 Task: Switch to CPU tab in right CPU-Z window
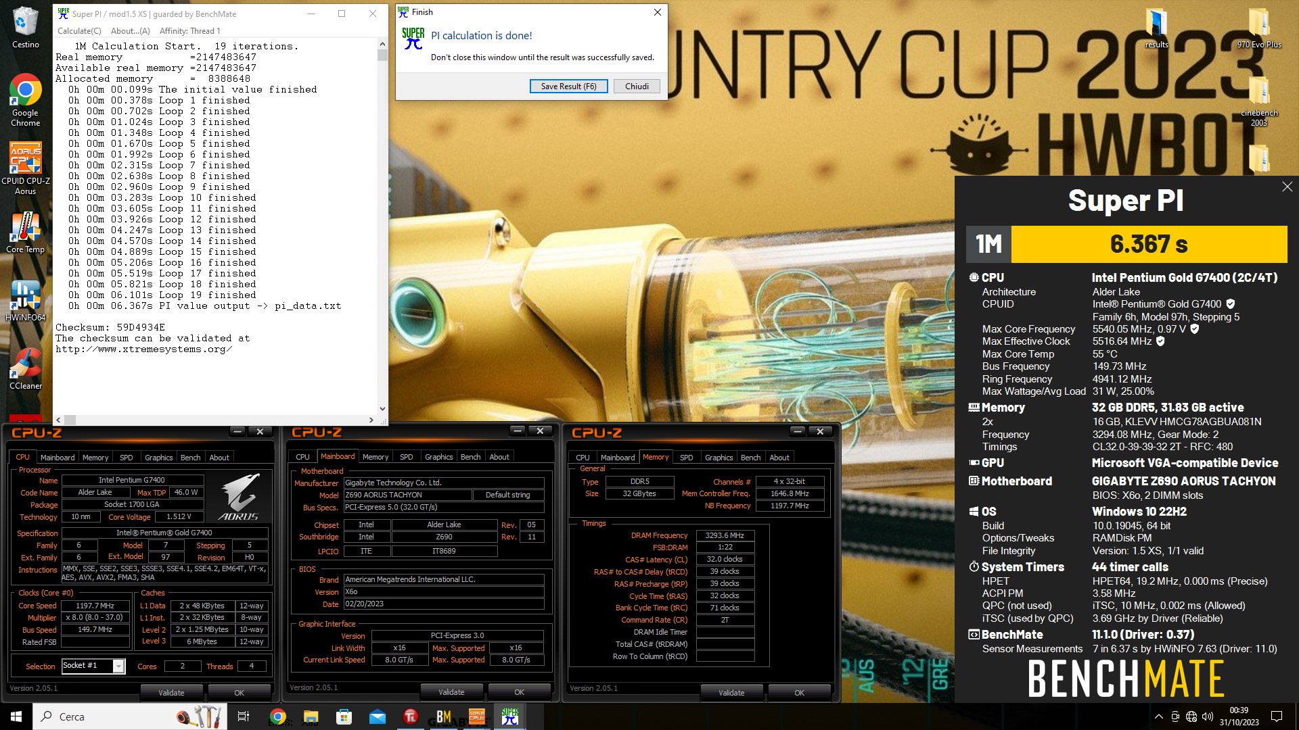coord(583,458)
